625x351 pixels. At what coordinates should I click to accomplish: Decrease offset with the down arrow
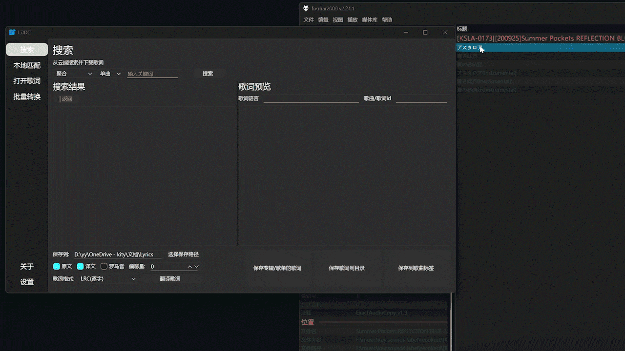(196, 267)
